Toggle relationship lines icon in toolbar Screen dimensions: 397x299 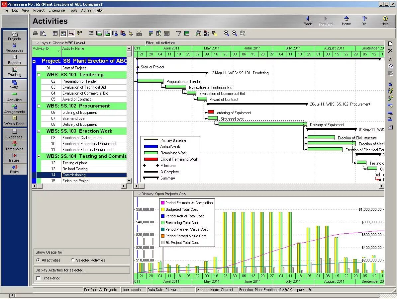coord(71,33)
